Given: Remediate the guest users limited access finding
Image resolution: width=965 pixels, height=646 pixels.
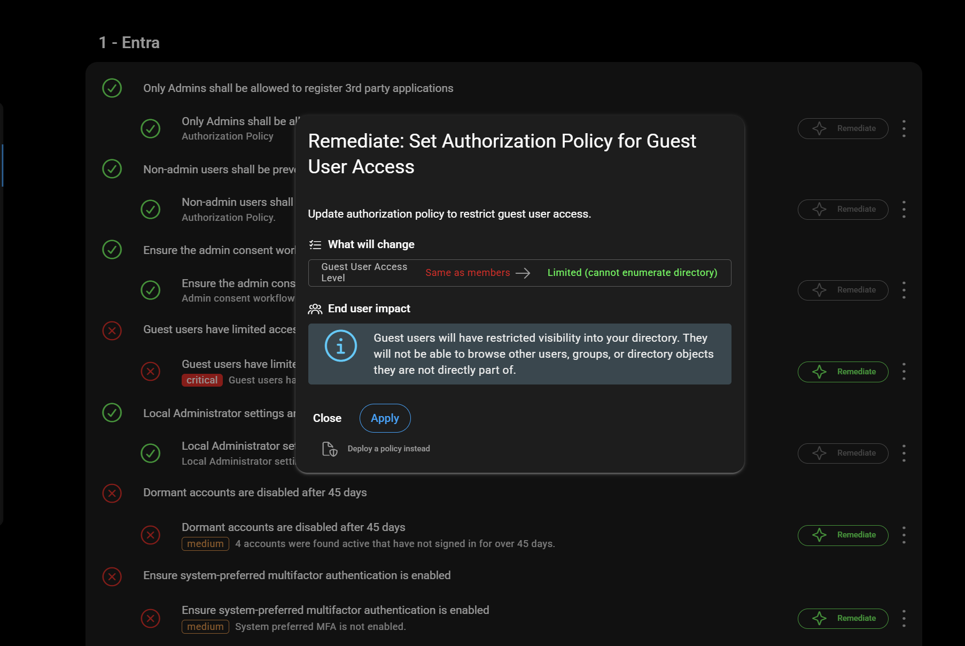Looking at the screenshot, I should tap(843, 372).
